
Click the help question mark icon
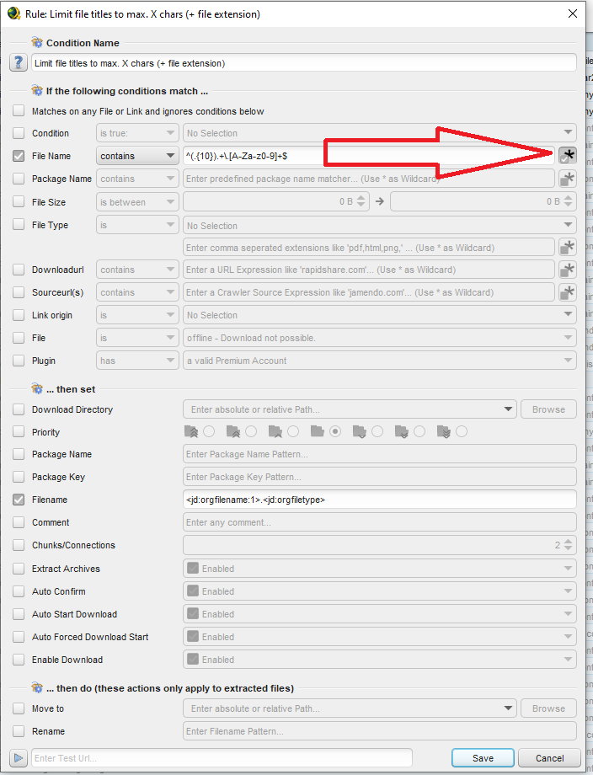click(x=19, y=63)
